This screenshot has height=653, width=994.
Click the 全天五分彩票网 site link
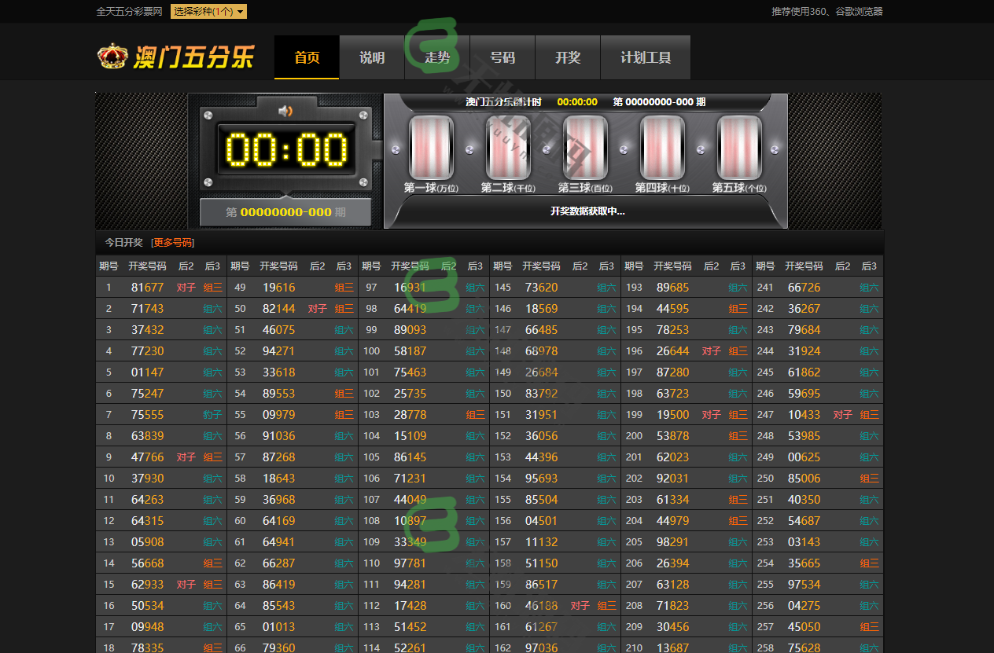coord(129,12)
